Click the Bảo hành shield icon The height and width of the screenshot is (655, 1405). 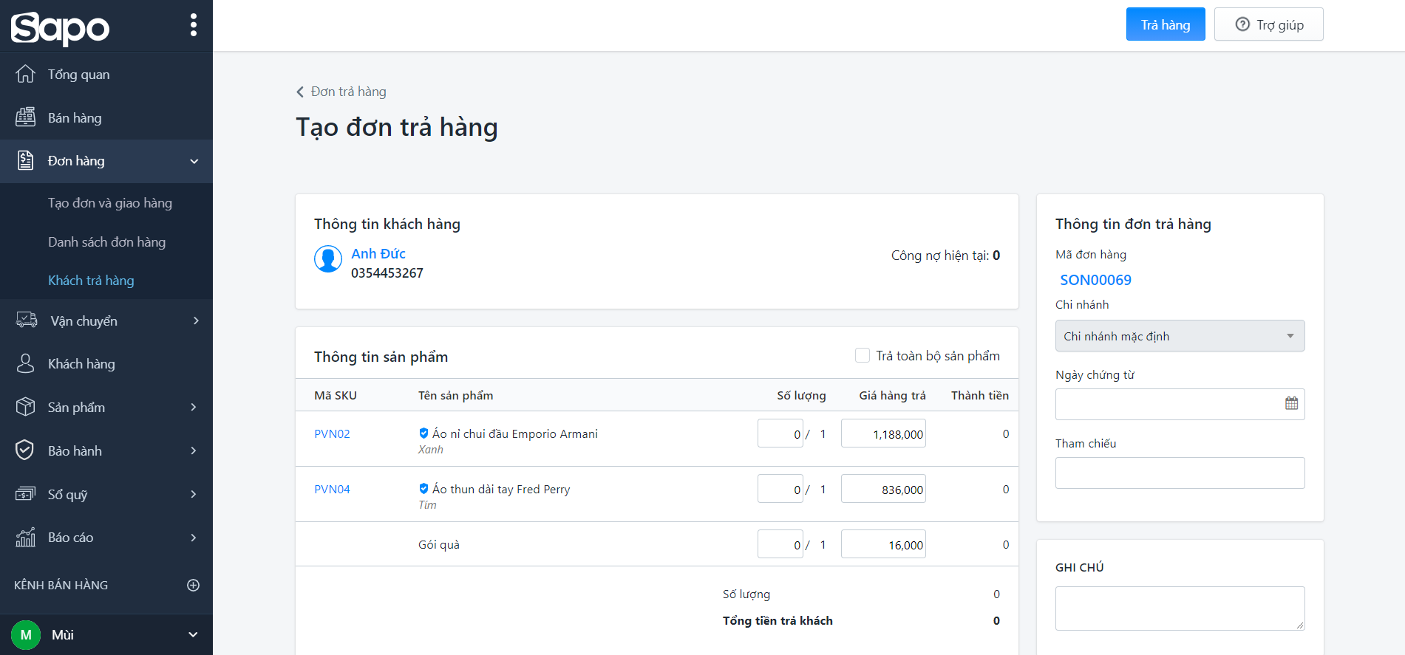tap(25, 450)
